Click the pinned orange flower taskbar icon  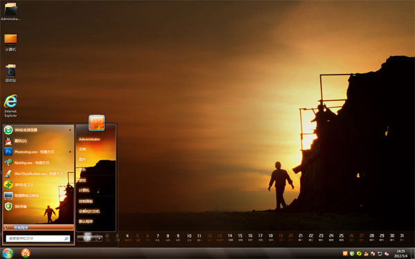pos(26,253)
